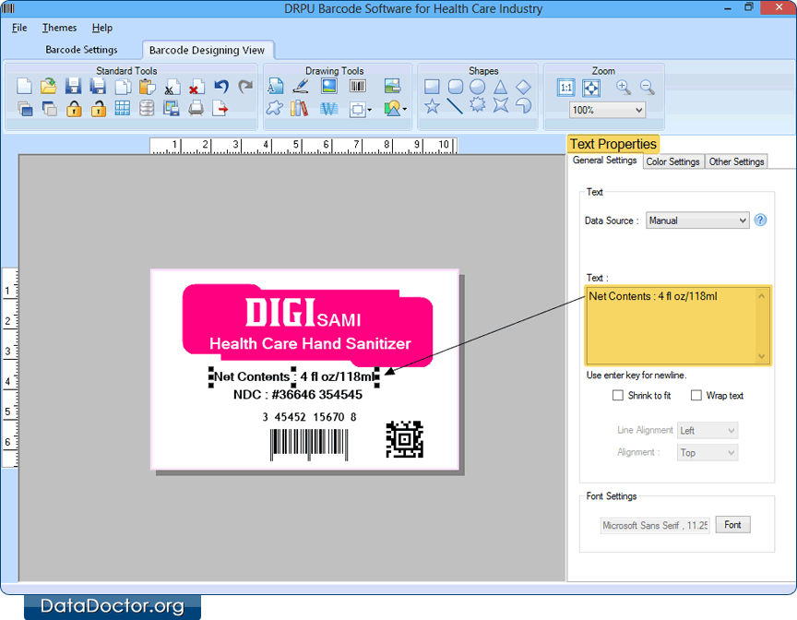797x620 pixels.
Task: Paste from clipboard icon
Action: pyautogui.click(x=147, y=87)
